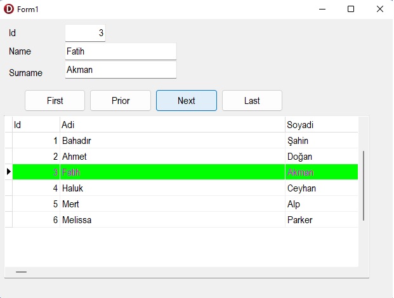Maximize the Form1 window

(351, 9)
